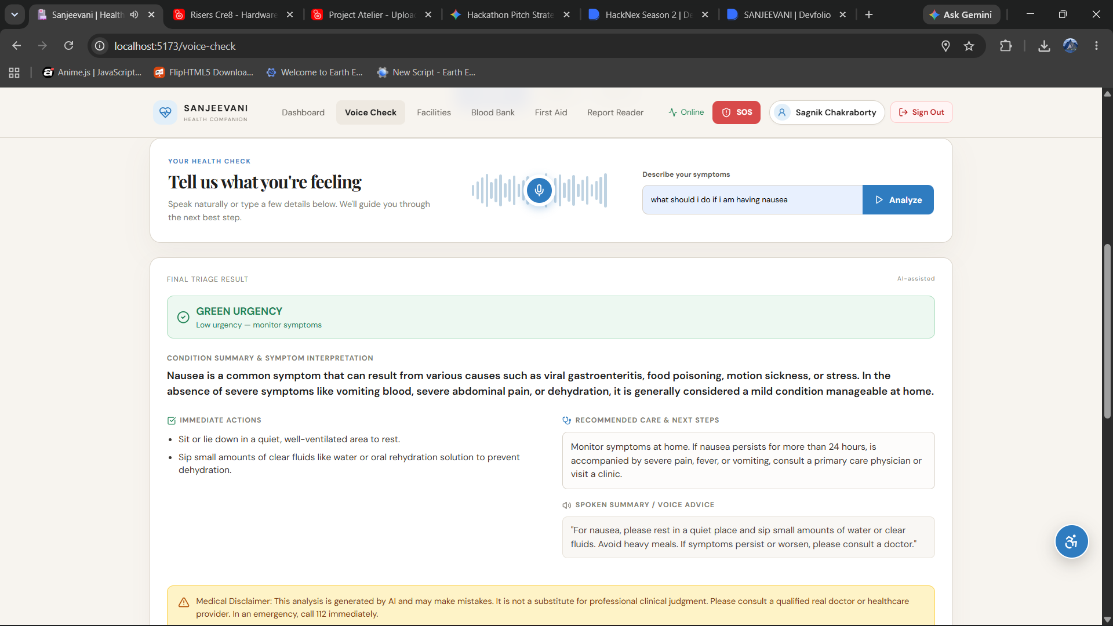1113x626 pixels.
Task: Select the Voice Check nav item
Action: (x=370, y=112)
